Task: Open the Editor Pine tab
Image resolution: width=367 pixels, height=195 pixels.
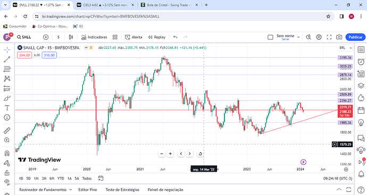Action: (x=88, y=190)
